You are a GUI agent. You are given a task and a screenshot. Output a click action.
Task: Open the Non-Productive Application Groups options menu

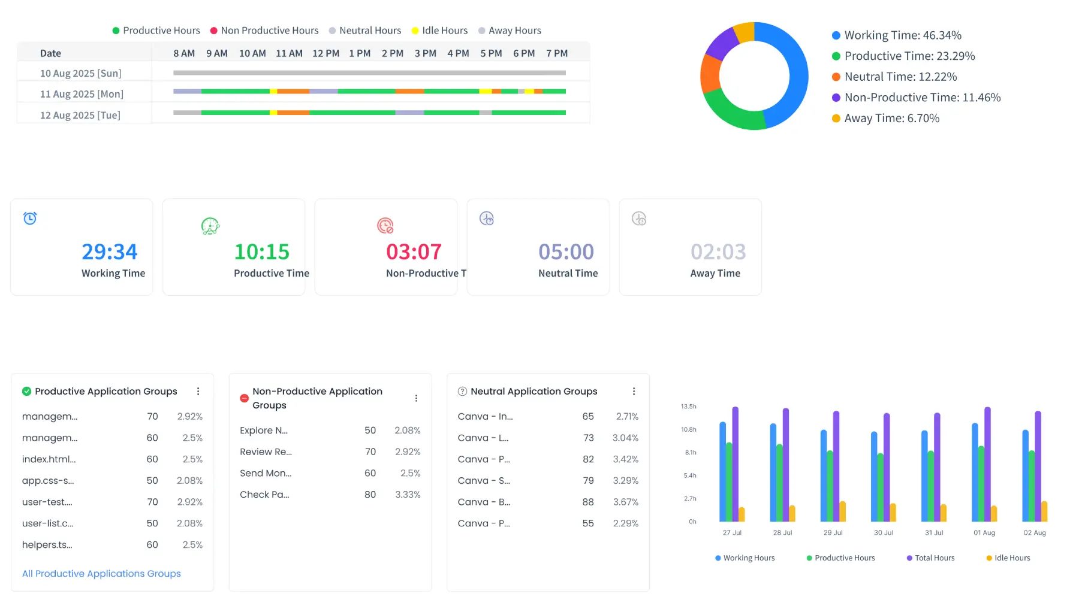417,397
